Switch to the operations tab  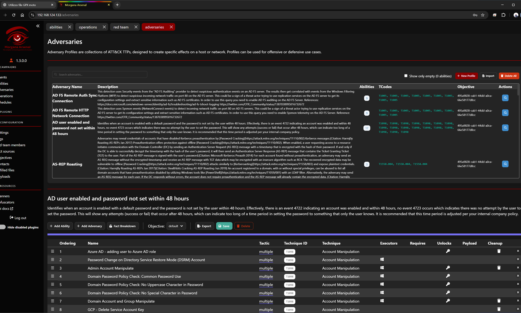88,27
